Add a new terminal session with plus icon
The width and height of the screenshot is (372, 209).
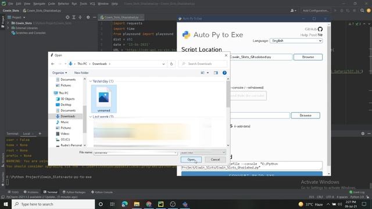40,134
